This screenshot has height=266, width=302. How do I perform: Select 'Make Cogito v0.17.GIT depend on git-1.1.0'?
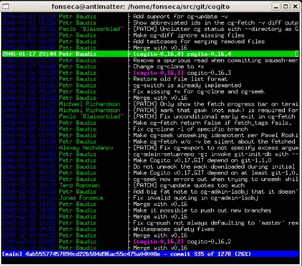point(202,160)
